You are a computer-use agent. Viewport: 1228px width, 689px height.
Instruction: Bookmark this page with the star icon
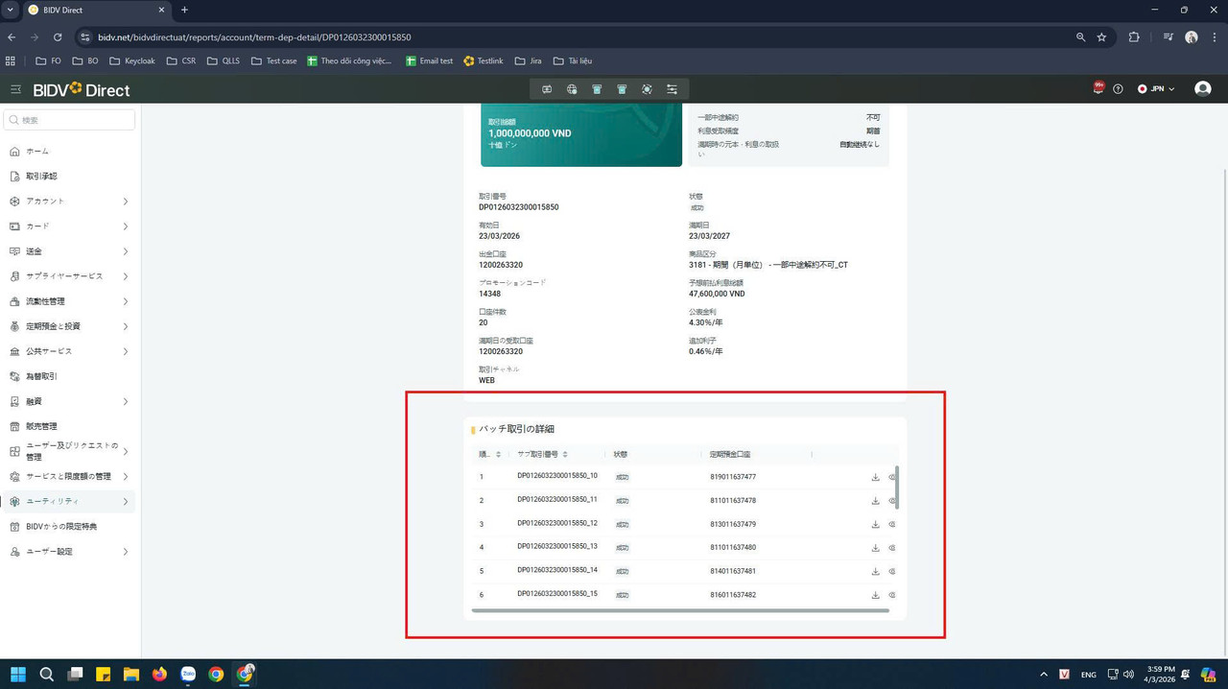[1101, 37]
